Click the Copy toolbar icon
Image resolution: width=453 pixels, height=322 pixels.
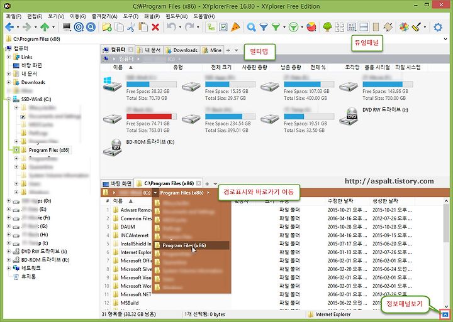point(119,28)
